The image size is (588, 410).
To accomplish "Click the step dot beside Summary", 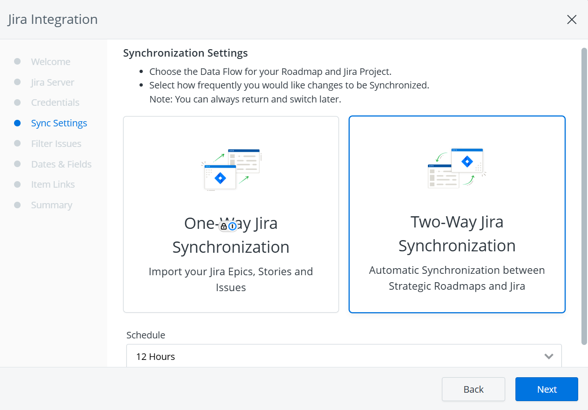I will [17, 205].
